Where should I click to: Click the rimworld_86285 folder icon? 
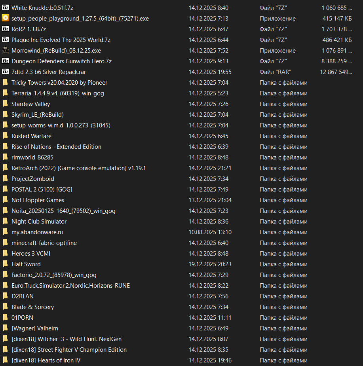(x=5, y=157)
